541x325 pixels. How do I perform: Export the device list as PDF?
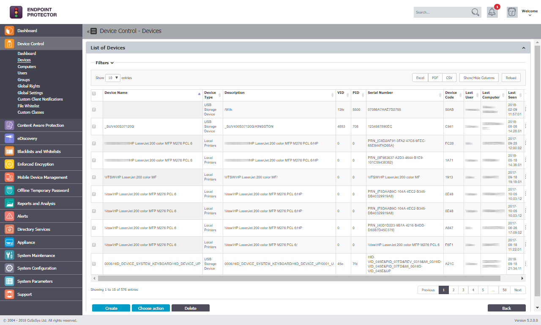pyautogui.click(x=435, y=77)
